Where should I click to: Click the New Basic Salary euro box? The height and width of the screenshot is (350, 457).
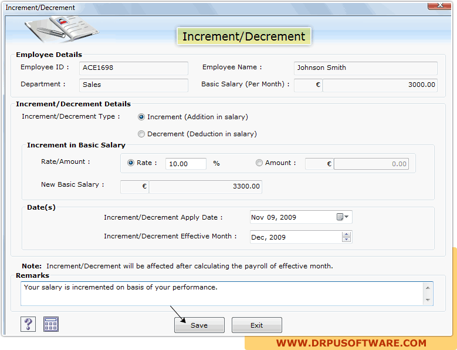coord(134,186)
